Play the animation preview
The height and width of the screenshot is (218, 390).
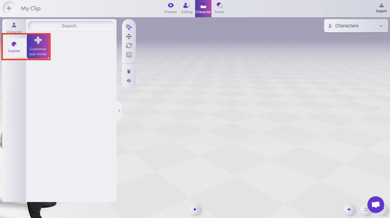[195, 209]
